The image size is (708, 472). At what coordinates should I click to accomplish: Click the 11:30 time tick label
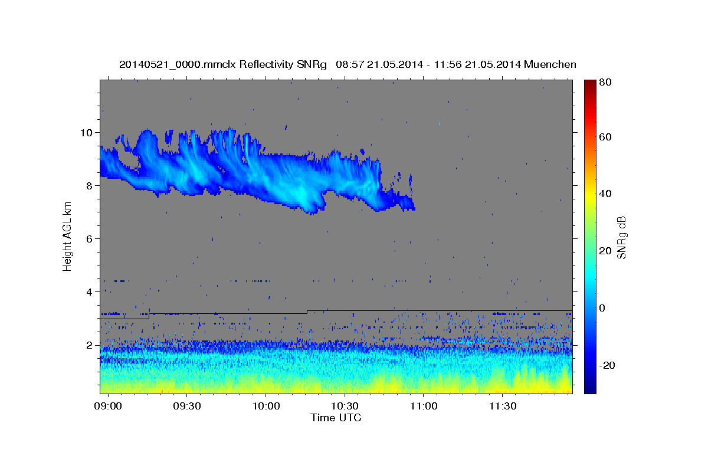pyautogui.click(x=502, y=407)
